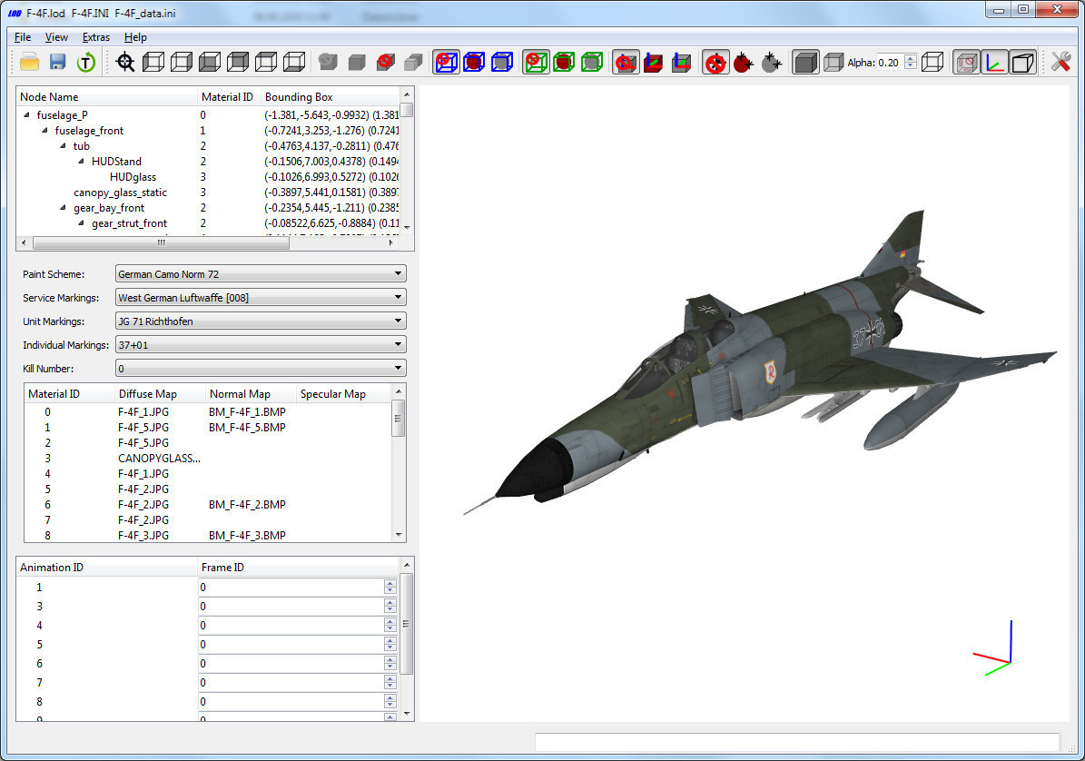Click the solid dark gray cube icon

pyautogui.click(x=805, y=63)
